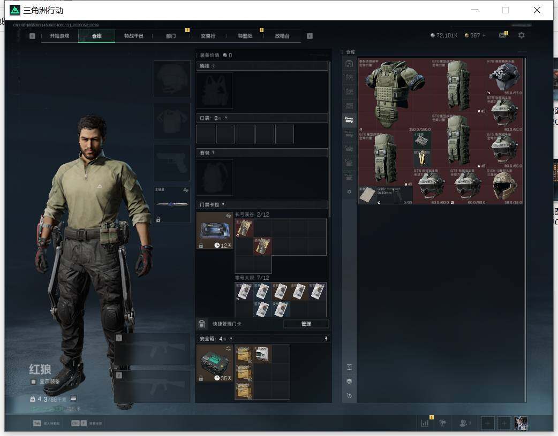Click the plus beside 367 currency
Viewport: 558px width, 436px height.
pos(484,35)
